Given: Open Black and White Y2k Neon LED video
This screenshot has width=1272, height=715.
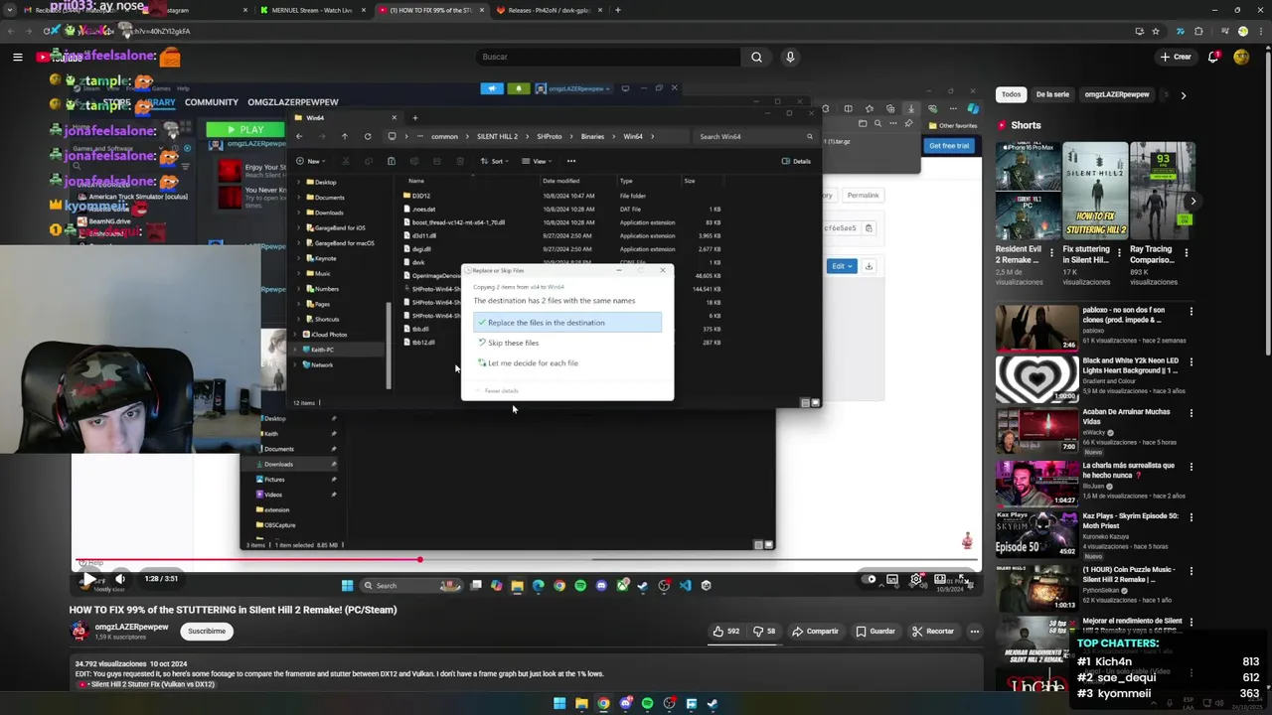Looking at the screenshot, I should [x=1036, y=379].
